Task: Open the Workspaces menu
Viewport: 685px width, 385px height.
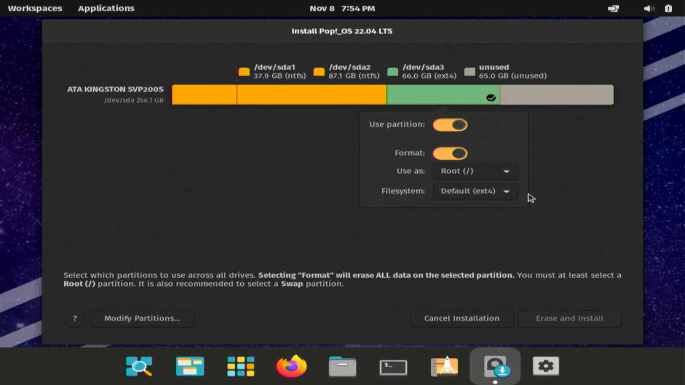Action: pyautogui.click(x=35, y=9)
